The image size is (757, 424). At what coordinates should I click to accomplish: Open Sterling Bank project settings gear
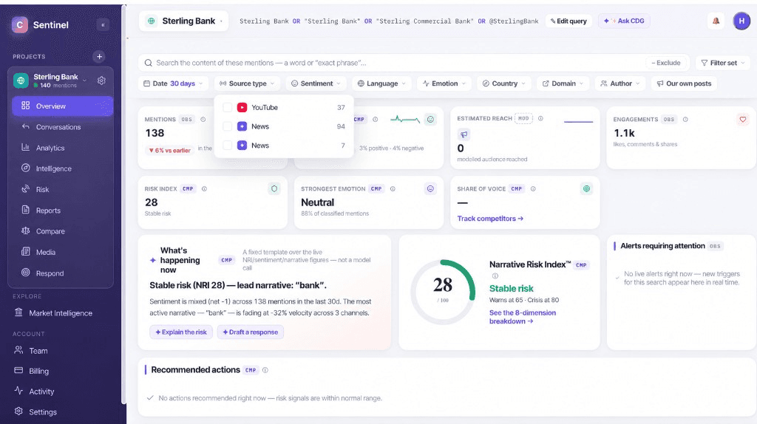(101, 81)
